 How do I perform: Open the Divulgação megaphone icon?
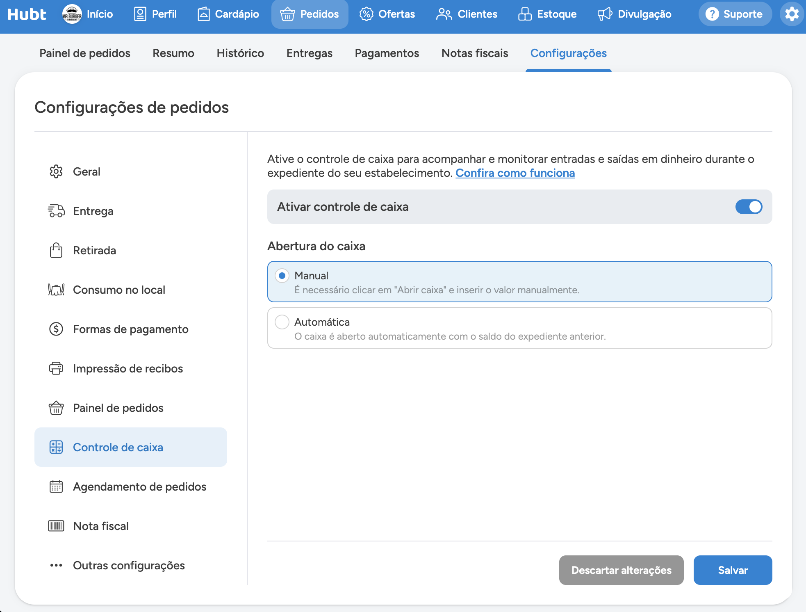click(x=605, y=14)
